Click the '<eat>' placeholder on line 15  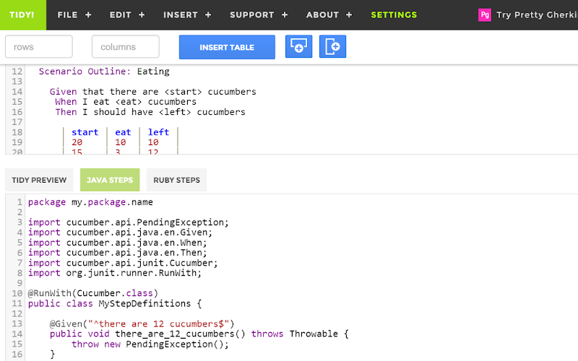(129, 102)
